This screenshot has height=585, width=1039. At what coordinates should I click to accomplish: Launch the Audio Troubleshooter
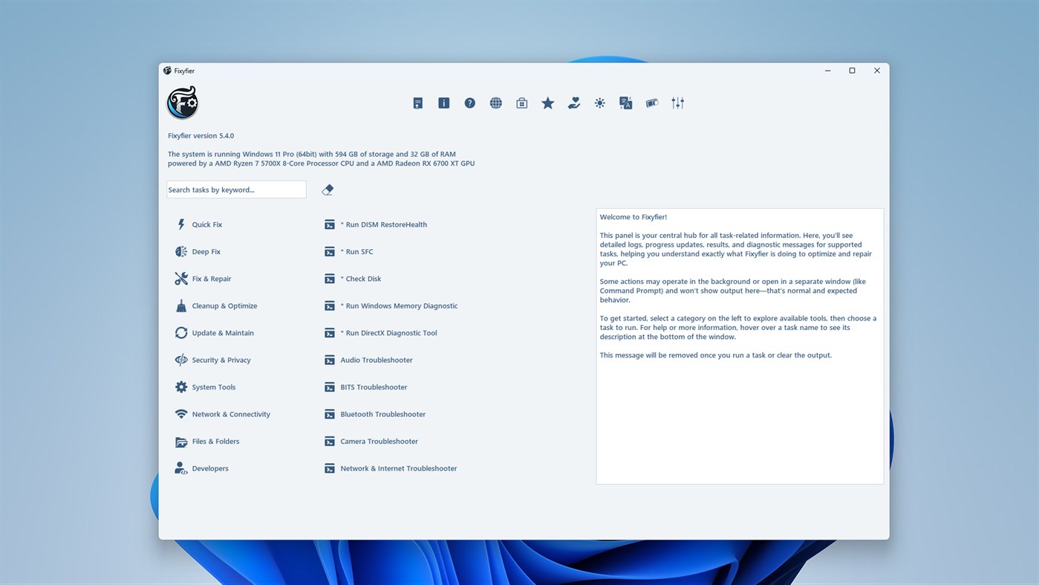(x=368, y=360)
